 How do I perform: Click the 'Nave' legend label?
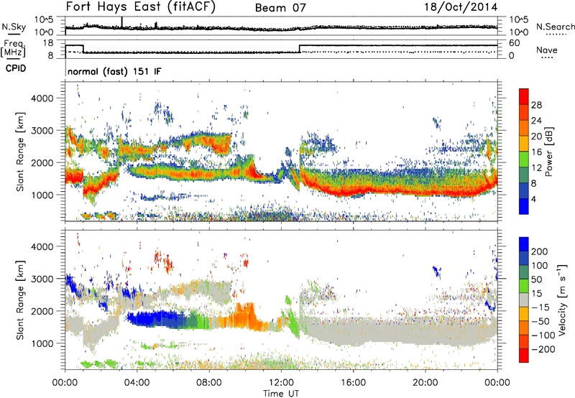pyautogui.click(x=547, y=50)
